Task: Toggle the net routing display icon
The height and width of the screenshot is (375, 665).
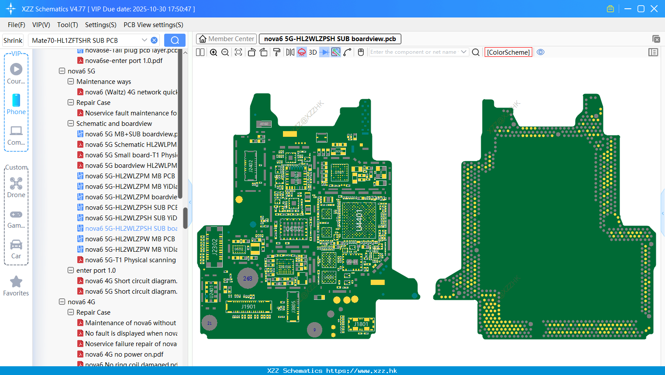Action: click(x=336, y=52)
